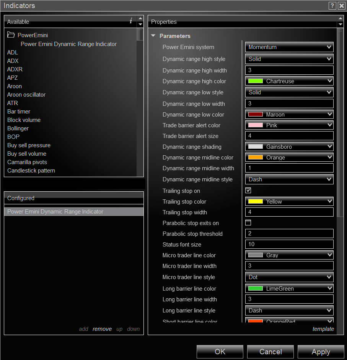The height and width of the screenshot is (360, 347).
Task: Select ATR in the Available list
Action: click(x=12, y=103)
